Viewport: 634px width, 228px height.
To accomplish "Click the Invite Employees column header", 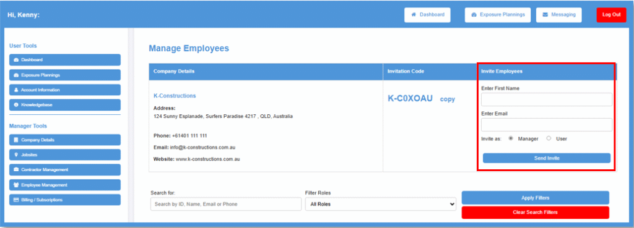I will click(502, 72).
